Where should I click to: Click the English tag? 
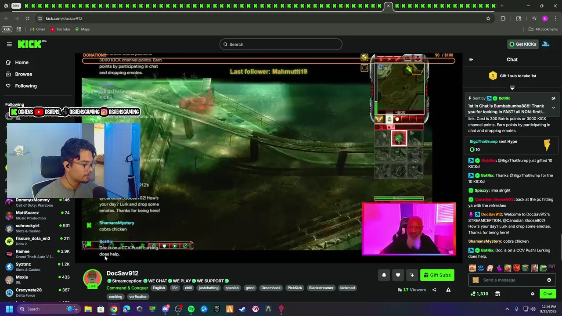coord(159,288)
